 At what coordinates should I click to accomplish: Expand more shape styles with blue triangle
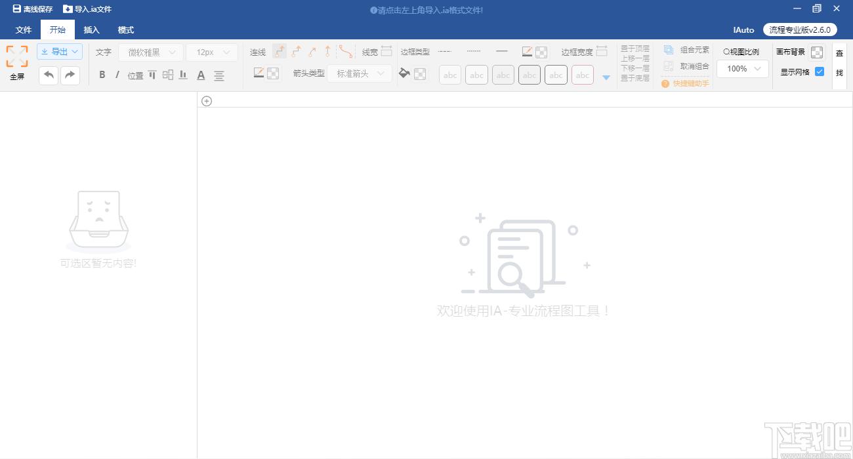[606, 77]
